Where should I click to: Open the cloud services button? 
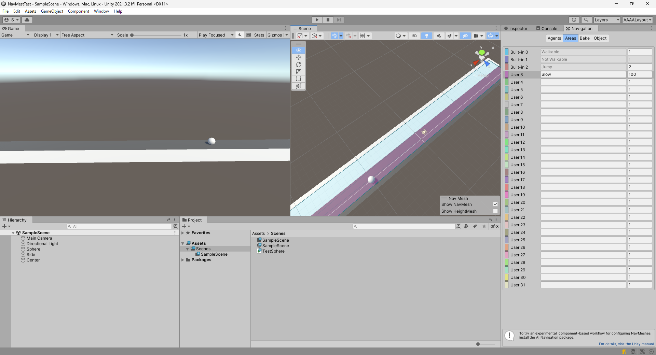(27, 20)
